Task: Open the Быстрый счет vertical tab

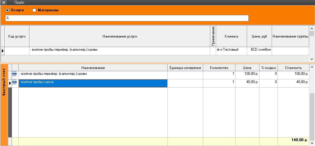Action: pyautogui.click(x=4, y=82)
